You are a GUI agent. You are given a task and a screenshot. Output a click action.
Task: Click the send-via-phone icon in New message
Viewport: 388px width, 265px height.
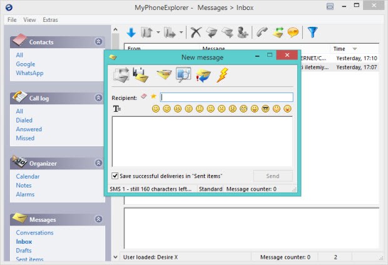[121, 75]
